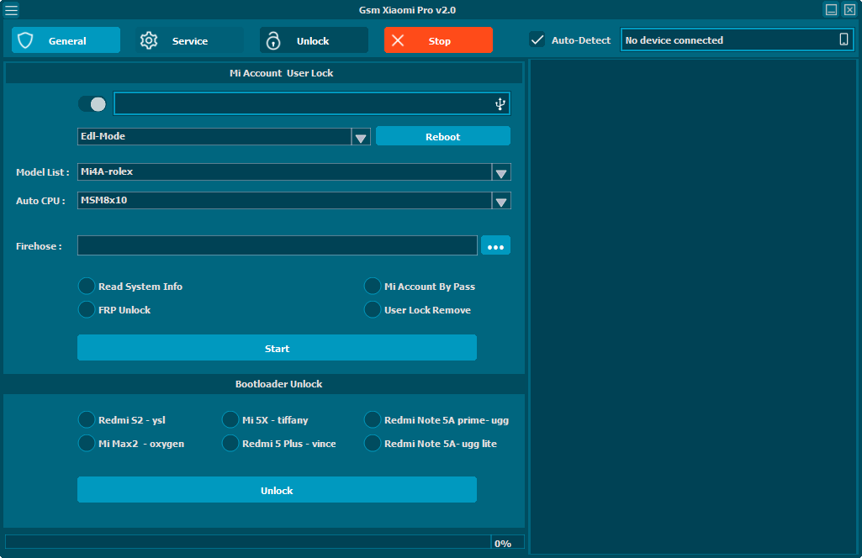This screenshot has width=862, height=558.
Task: Open the Service tab
Action: point(190,40)
